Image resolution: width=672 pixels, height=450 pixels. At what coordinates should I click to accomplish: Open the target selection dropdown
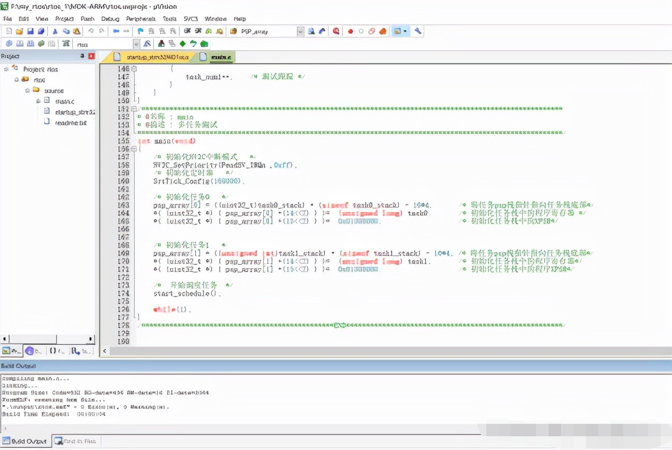[136, 44]
